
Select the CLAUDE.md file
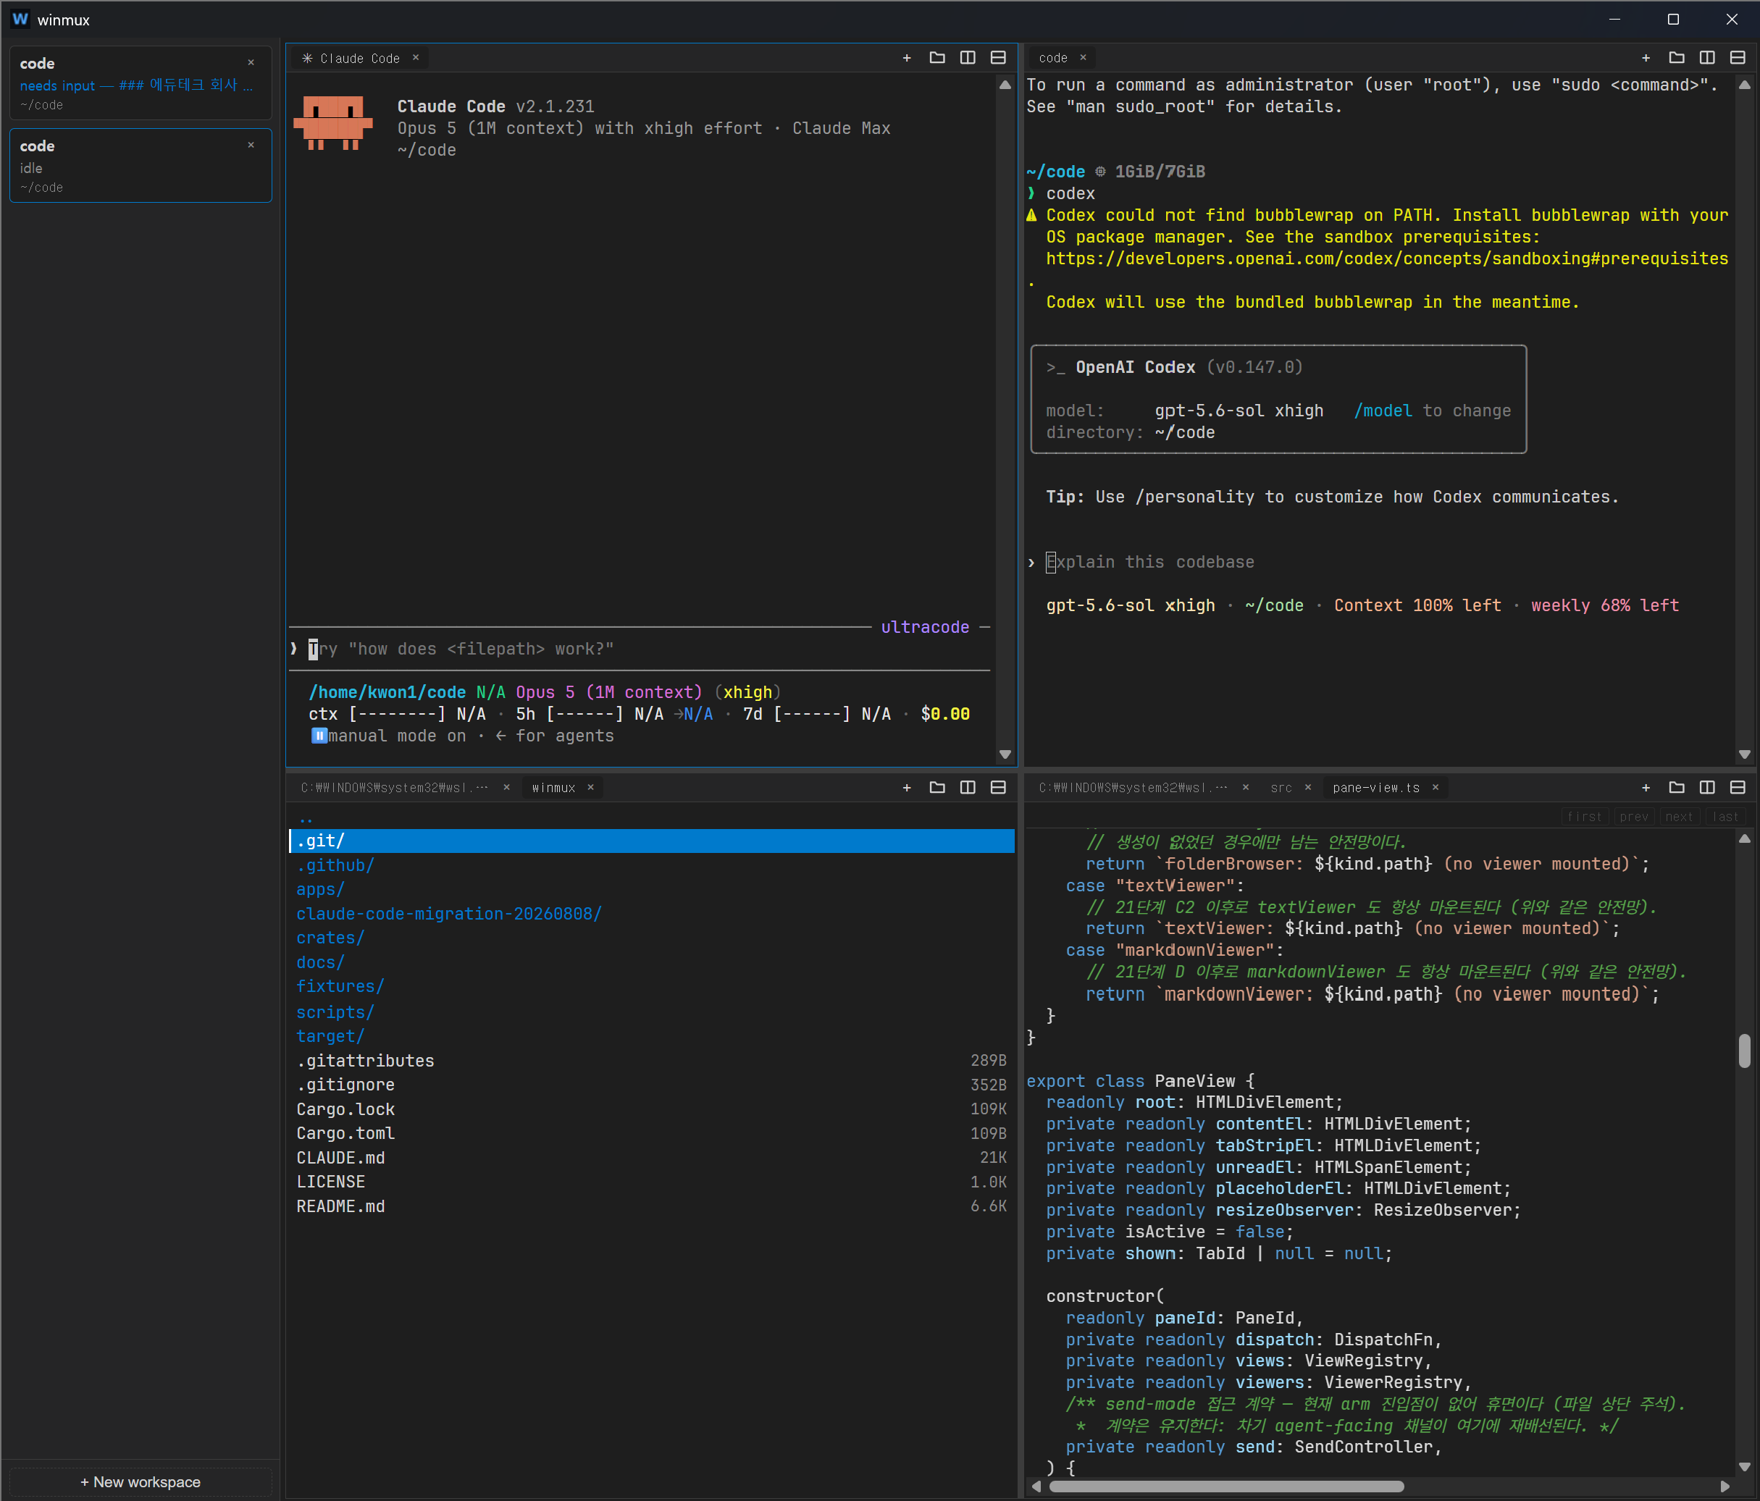pyautogui.click(x=652, y=1158)
